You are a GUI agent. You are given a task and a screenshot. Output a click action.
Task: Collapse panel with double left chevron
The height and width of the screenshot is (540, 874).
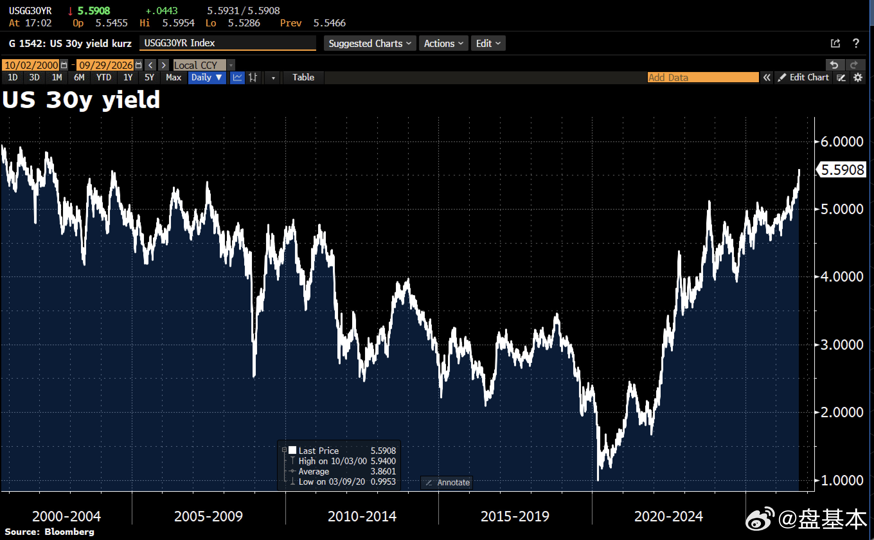767,77
